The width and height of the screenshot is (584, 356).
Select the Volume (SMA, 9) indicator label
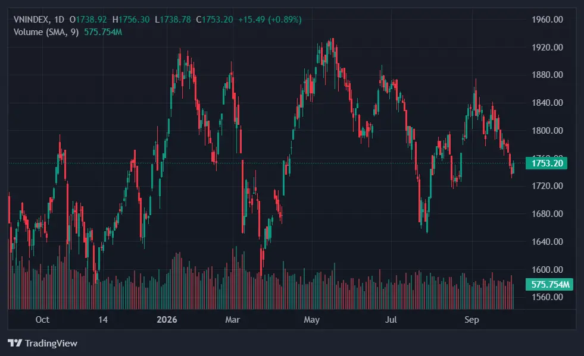(46, 32)
